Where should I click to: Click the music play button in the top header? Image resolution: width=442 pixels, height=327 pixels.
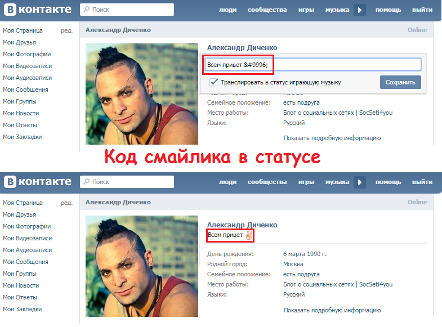coord(360,10)
